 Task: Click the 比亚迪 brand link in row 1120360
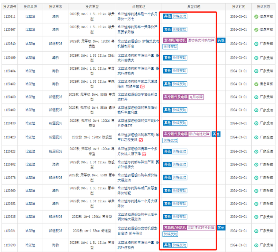pos(30,191)
